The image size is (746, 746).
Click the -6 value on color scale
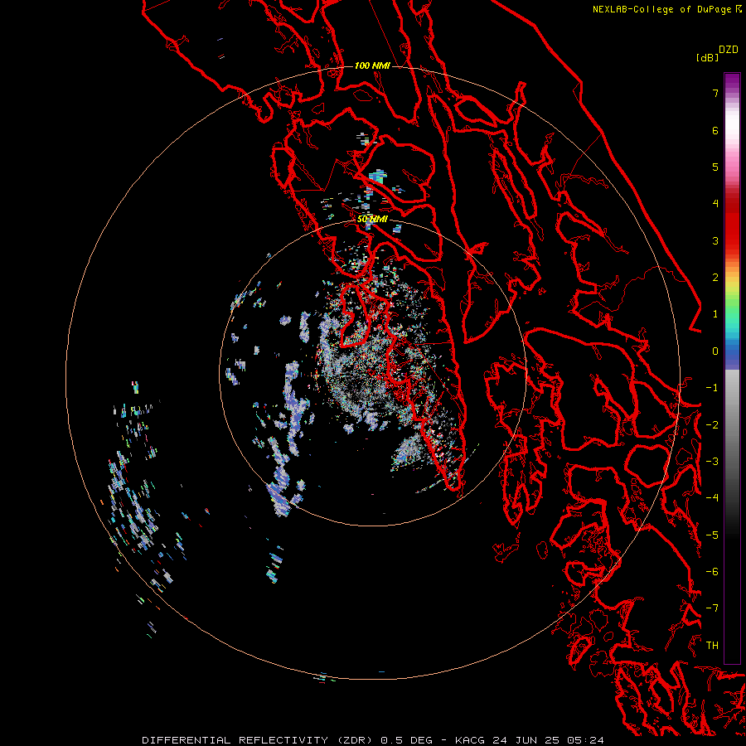(712, 572)
